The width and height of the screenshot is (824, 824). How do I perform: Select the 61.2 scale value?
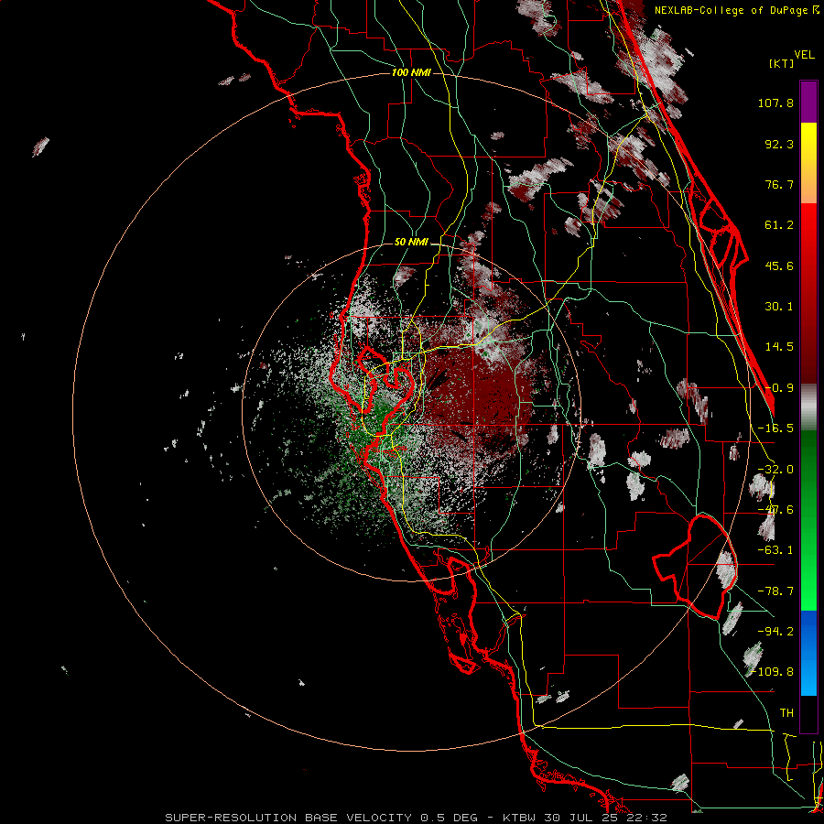(x=779, y=225)
